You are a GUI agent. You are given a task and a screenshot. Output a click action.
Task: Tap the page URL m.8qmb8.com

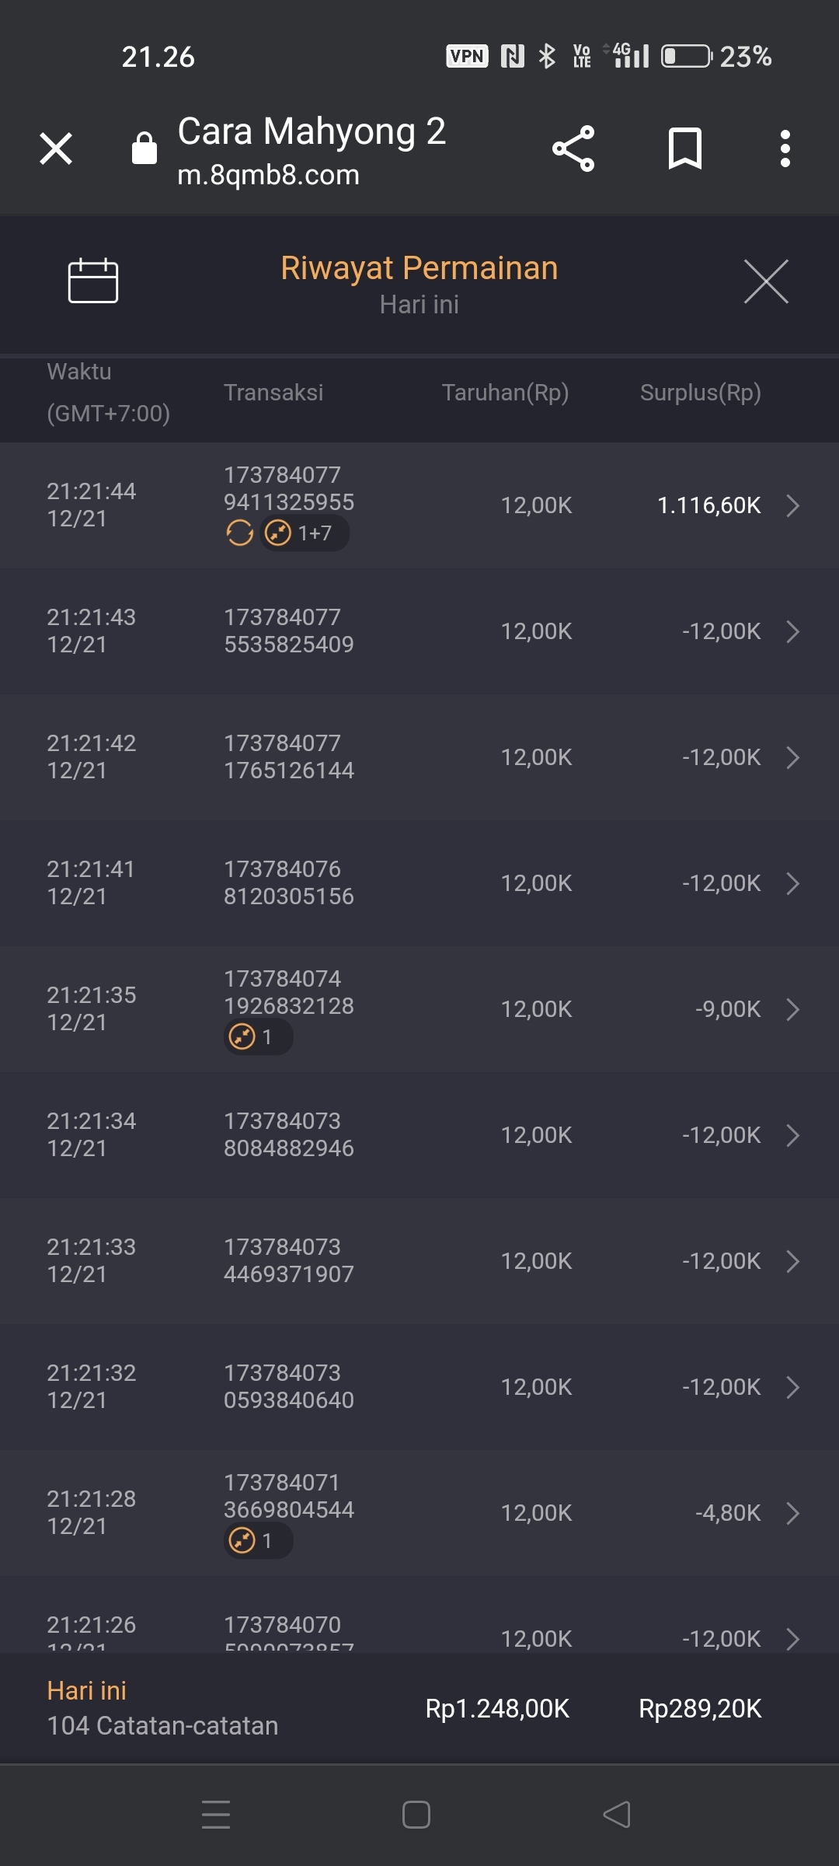pyautogui.click(x=268, y=175)
